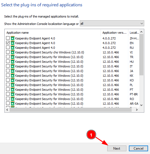Click the horizontal scroll left arrow

point(7,110)
